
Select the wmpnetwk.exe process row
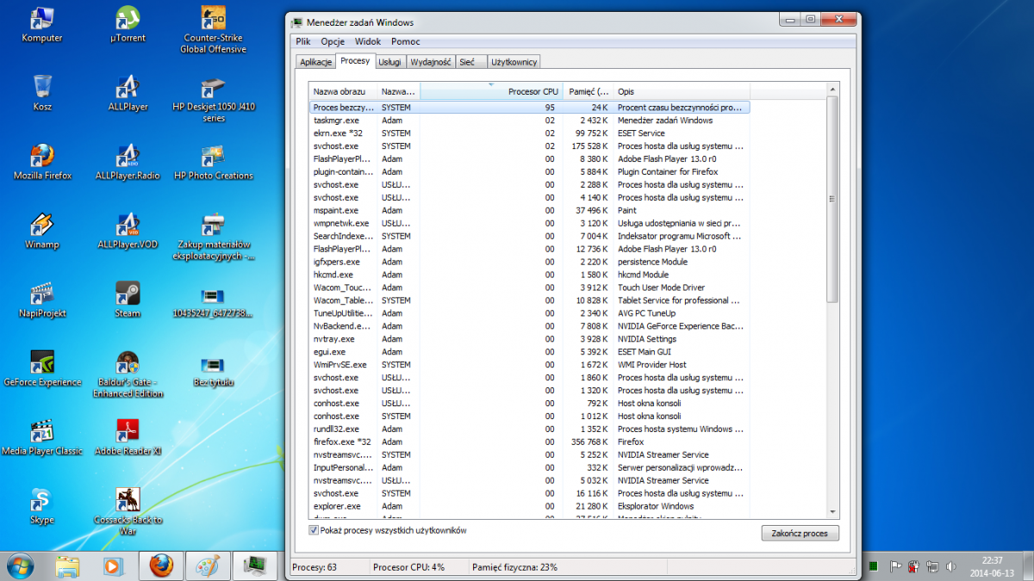[x=529, y=223]
